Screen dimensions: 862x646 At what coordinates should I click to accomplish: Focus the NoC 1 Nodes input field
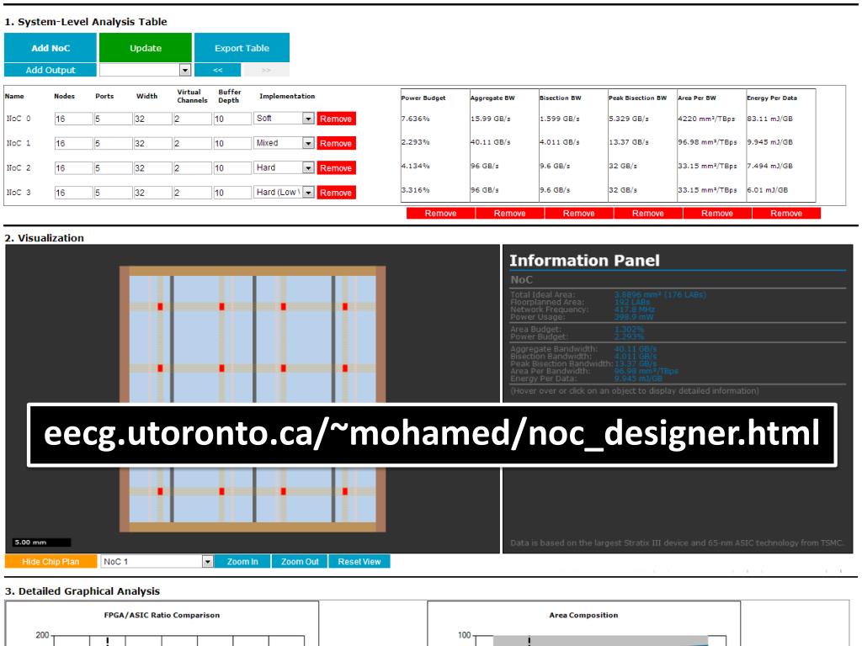click(x=73, y=143)
